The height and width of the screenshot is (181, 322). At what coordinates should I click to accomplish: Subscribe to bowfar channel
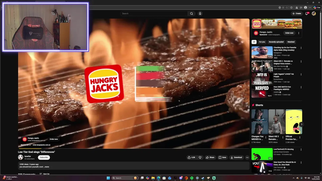click(x=44, y=157)
